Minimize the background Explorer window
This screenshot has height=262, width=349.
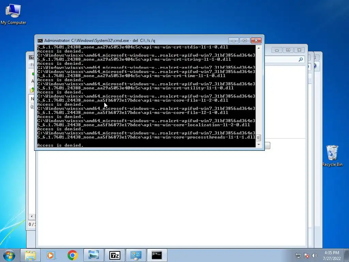pos(277,50)
